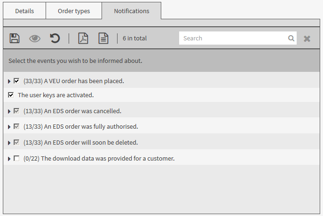Expand 'An EDS order was cancelled' row
This screenshot has height=216, width=323.
point(9,111)
